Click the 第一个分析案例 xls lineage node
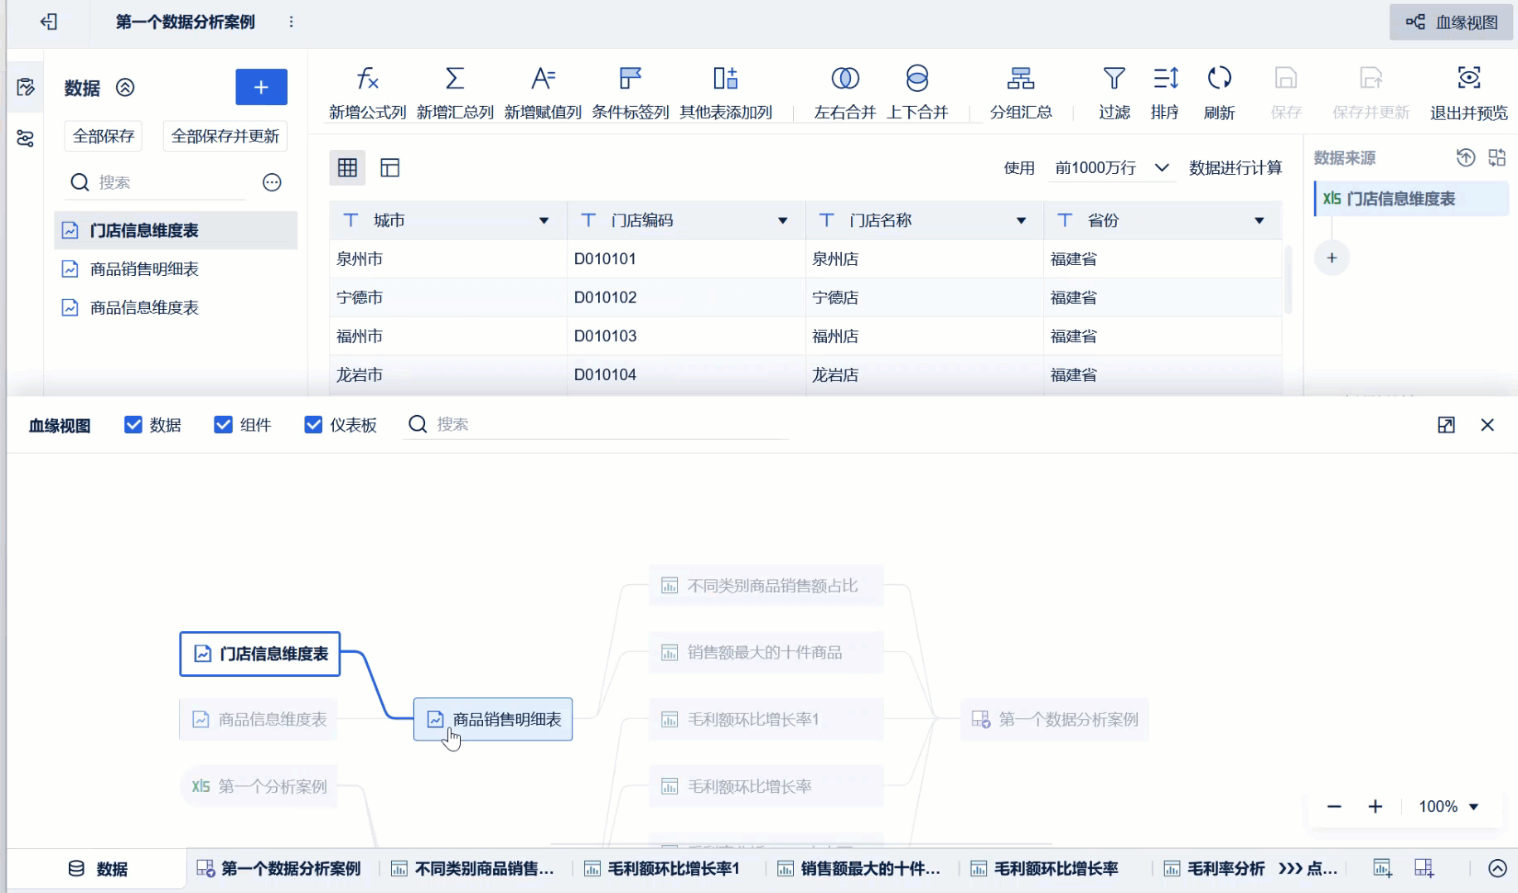This screenshot has height=893, width=1518. 259,786
